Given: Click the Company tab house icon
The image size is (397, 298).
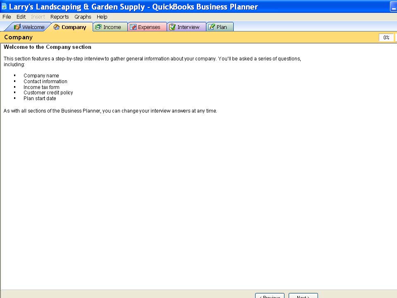Looking at the screenshot, I should click(x=57, y=27).
